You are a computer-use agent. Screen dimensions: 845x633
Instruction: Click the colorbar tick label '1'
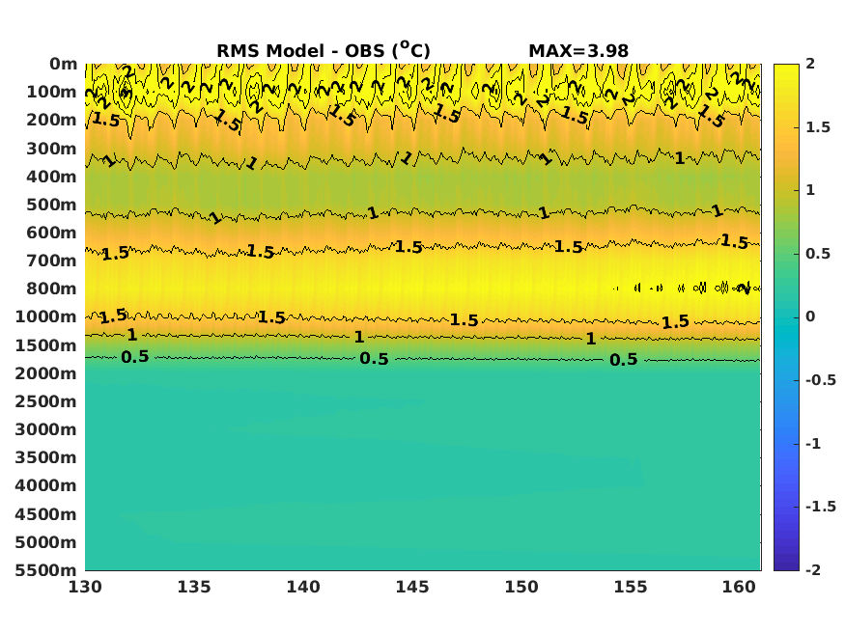[810, 190]
